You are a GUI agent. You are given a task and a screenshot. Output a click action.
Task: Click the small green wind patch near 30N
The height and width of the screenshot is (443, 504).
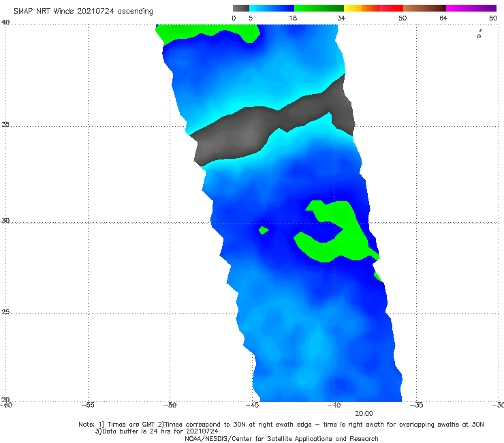[x=264, y=230]
